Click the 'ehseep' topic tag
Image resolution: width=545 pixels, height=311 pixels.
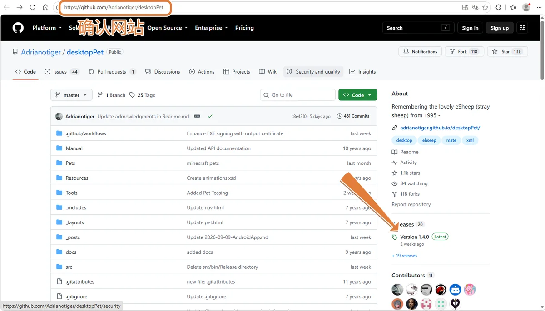(x=429, y=140)
